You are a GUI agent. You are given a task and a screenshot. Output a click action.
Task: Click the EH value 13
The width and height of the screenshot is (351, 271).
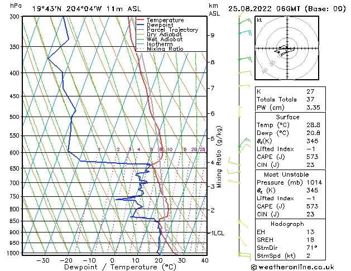point(310,232)
